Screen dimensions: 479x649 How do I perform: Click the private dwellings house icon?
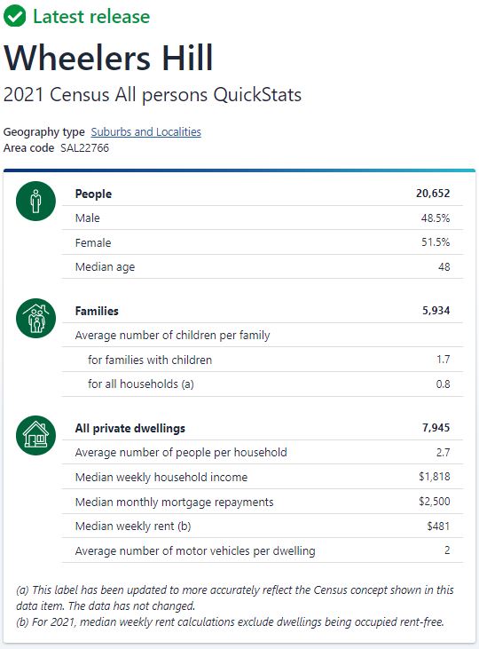(x=36, y=435)
